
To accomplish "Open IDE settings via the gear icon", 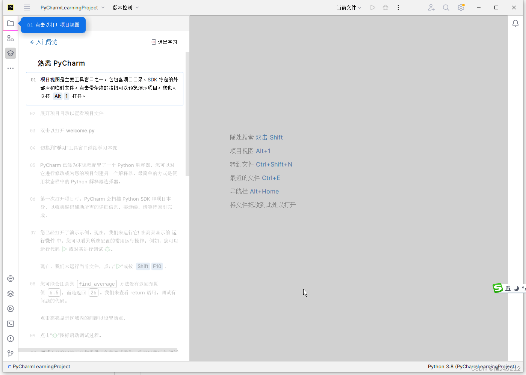I will [x=461, y=7].
